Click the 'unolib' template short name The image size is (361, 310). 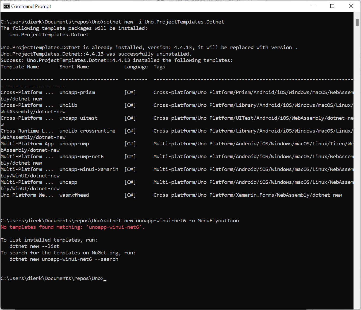pyautogui.click(x=68, y=105)
